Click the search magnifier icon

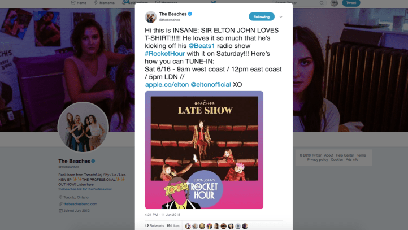click(x=322, y=3)
